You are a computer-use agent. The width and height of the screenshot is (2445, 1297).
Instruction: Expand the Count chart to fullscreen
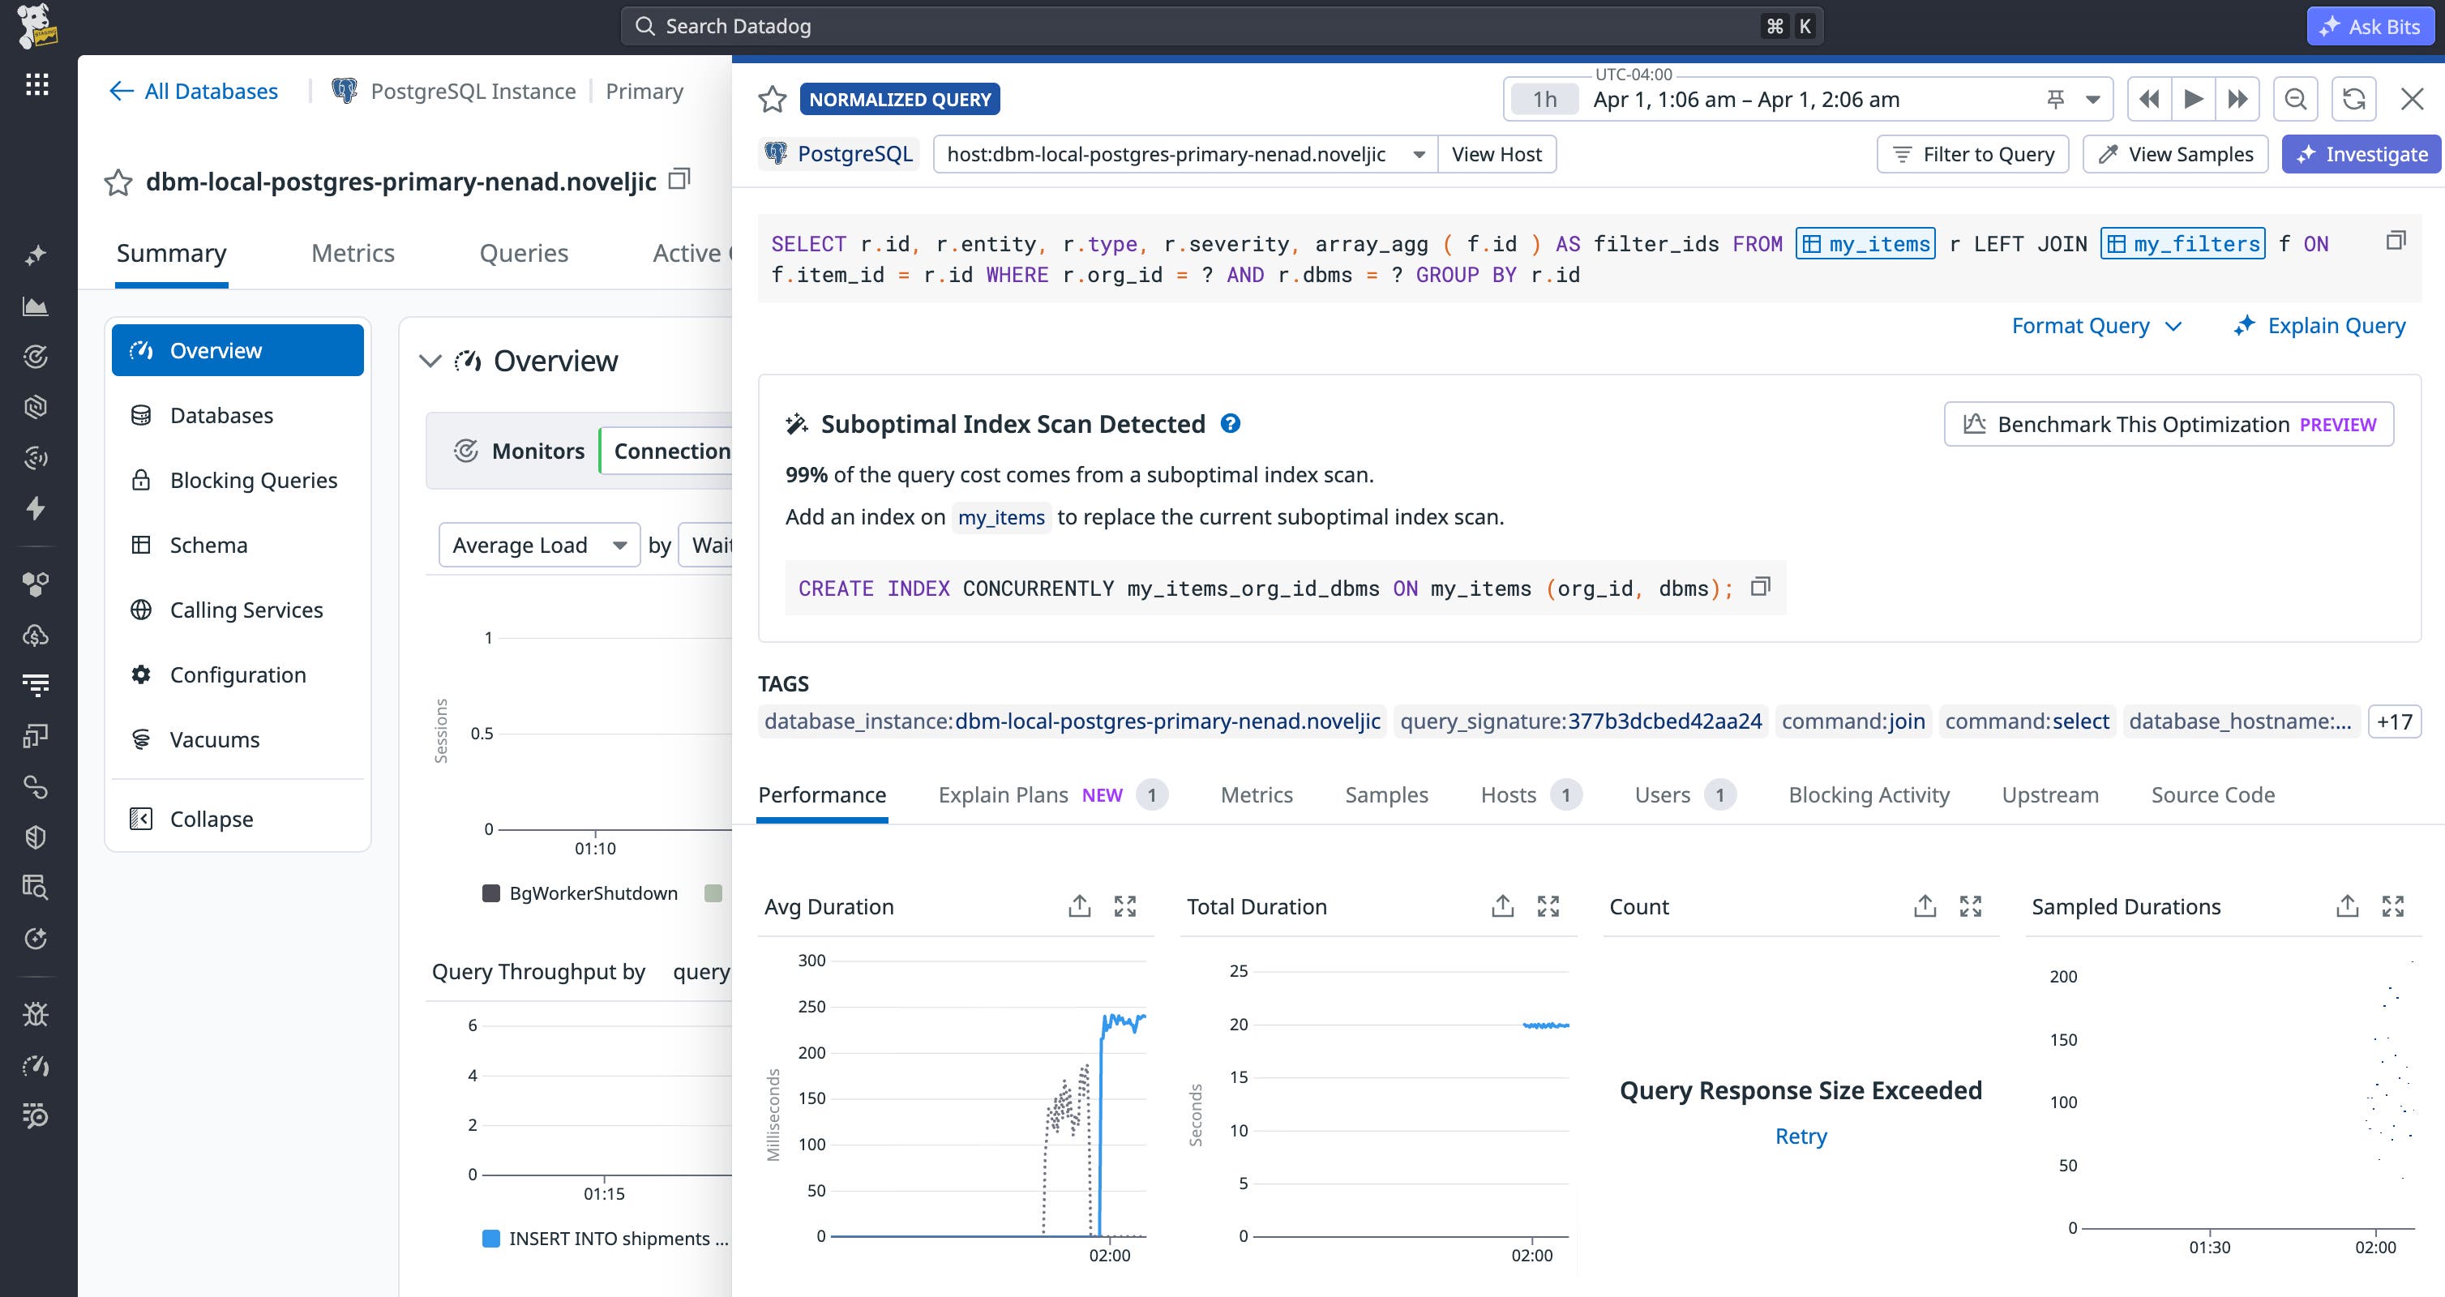1971,906
